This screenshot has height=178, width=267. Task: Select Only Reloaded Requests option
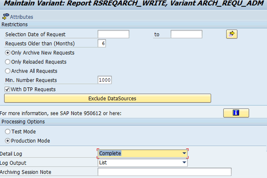8,62
